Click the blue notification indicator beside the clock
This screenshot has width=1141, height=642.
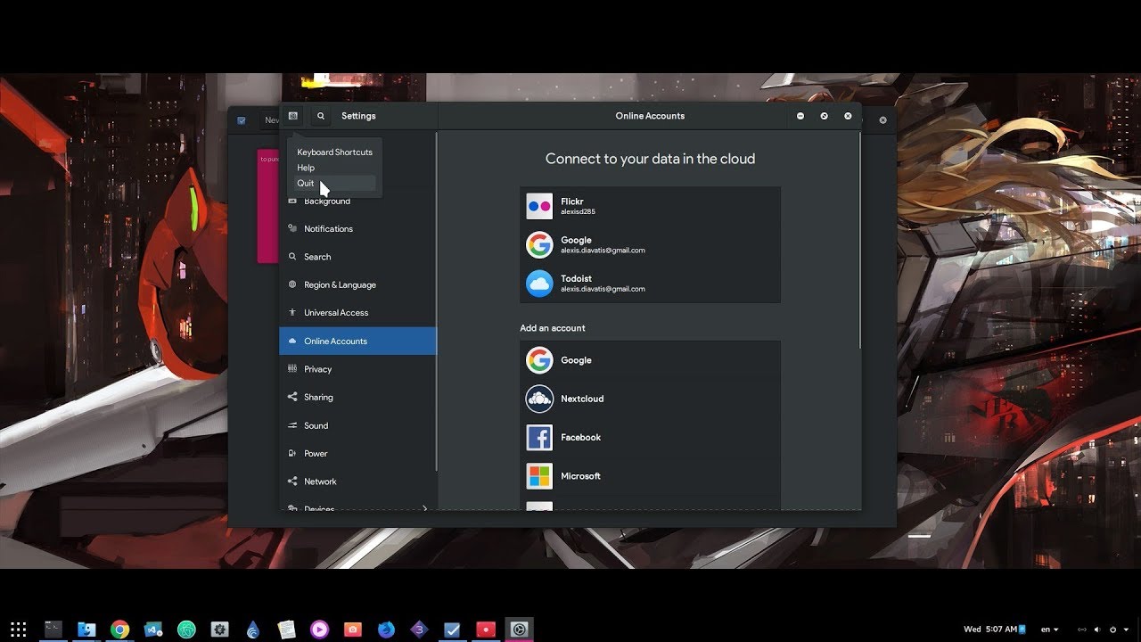click(x=1022, y=630)
